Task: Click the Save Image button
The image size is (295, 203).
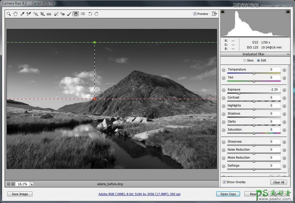Action: (20, 194)
